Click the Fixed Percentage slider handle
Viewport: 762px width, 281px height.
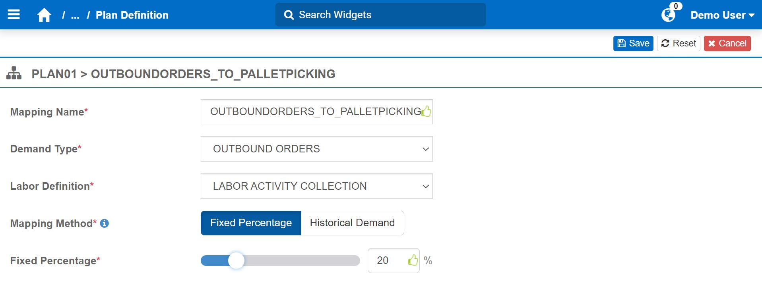(x=237, y=261)
